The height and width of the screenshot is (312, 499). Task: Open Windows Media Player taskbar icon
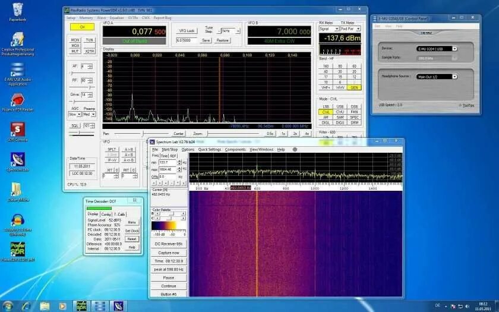click(62, 306)
